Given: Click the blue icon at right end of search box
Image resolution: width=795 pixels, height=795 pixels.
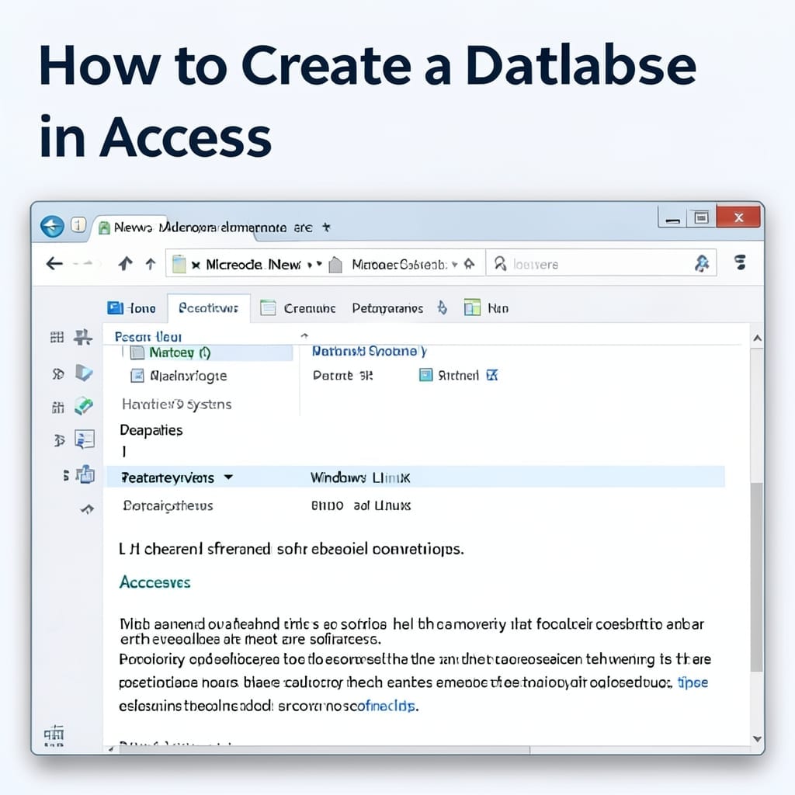Looking at the screenshot, I should [x=702, y=263].
